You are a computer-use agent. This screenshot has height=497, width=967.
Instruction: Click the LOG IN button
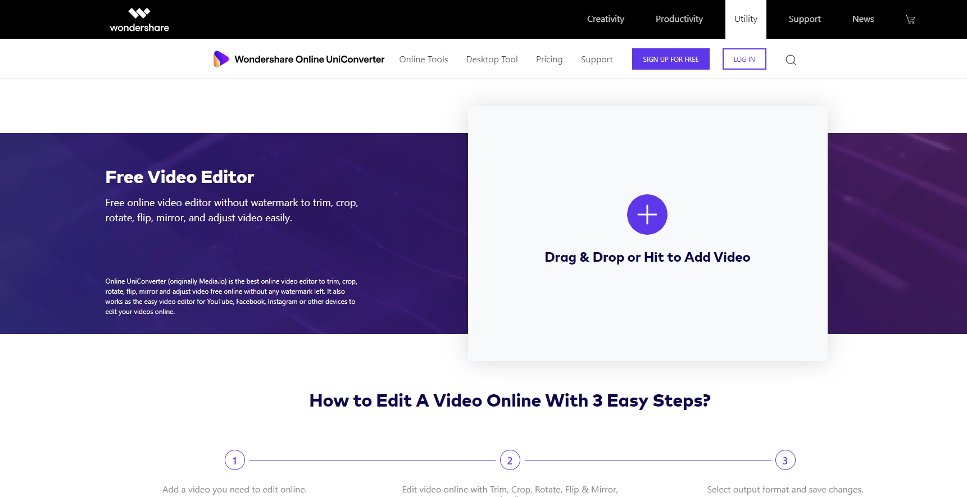[744, 59]
